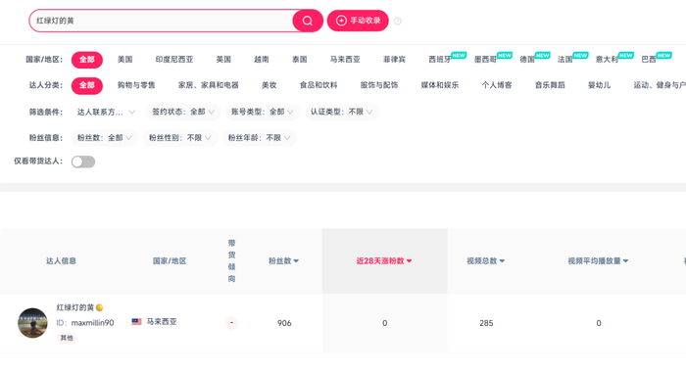Image resolution: width=686 pixels, height=371 pixels.
Task: Choose category 购物与零售
Action: tap(136, 85)
